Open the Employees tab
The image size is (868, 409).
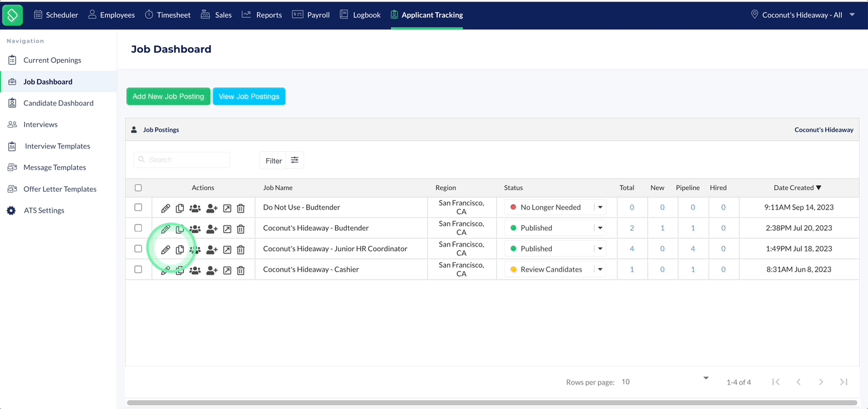(111, 15)
